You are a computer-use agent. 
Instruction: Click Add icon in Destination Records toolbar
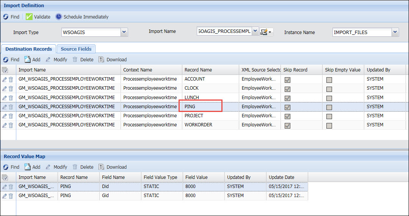(27, 59)
